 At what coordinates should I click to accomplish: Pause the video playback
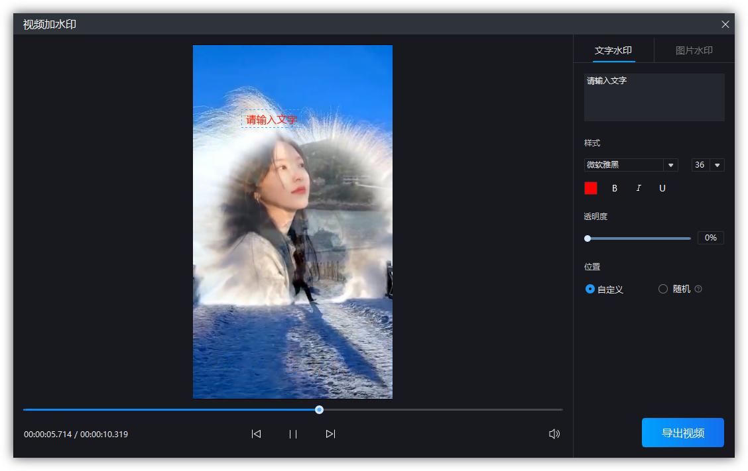tap(292, 434)
